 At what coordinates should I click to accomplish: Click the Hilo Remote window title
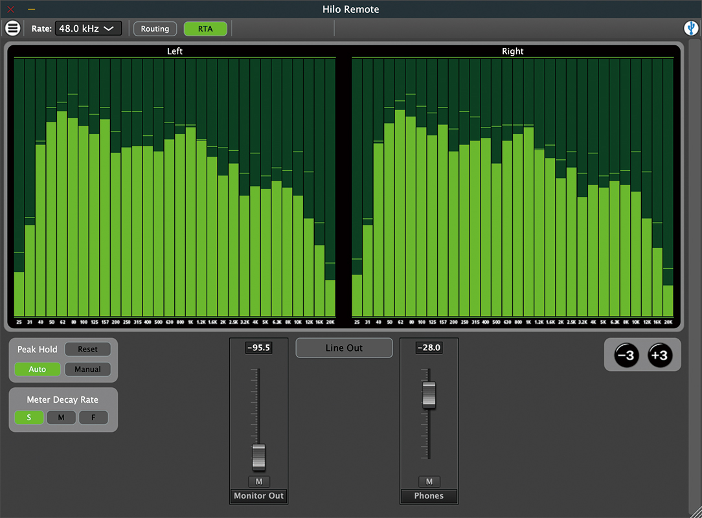click(350, 10)
